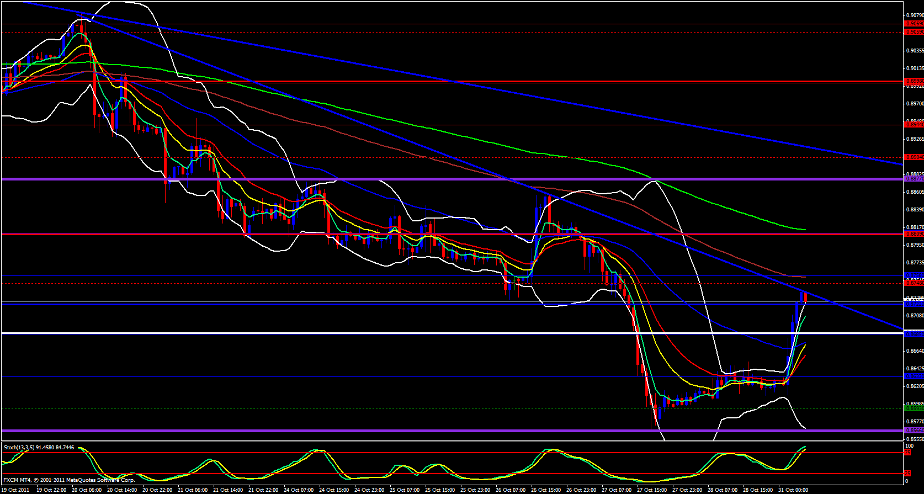Viewport: 924px width, 494px height.
Task: Click the green 0.85930 price label
Action: coord(914,408)
